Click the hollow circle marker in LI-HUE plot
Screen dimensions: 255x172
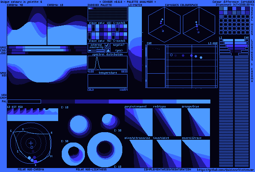point(171,55)
